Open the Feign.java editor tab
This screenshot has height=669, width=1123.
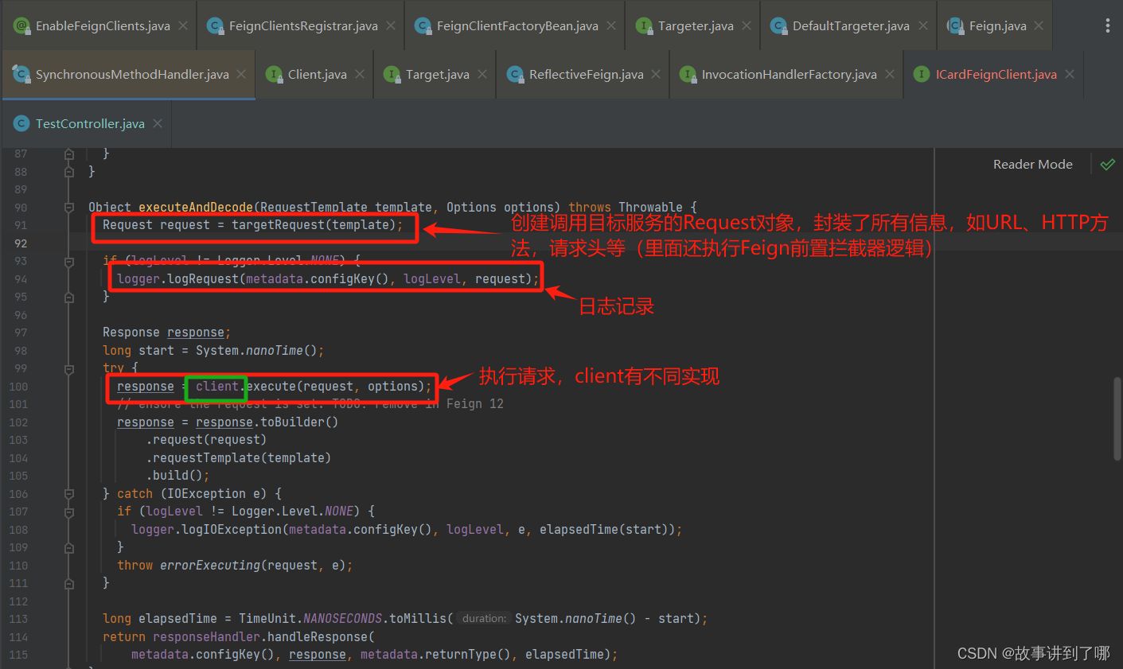(996, 25)
